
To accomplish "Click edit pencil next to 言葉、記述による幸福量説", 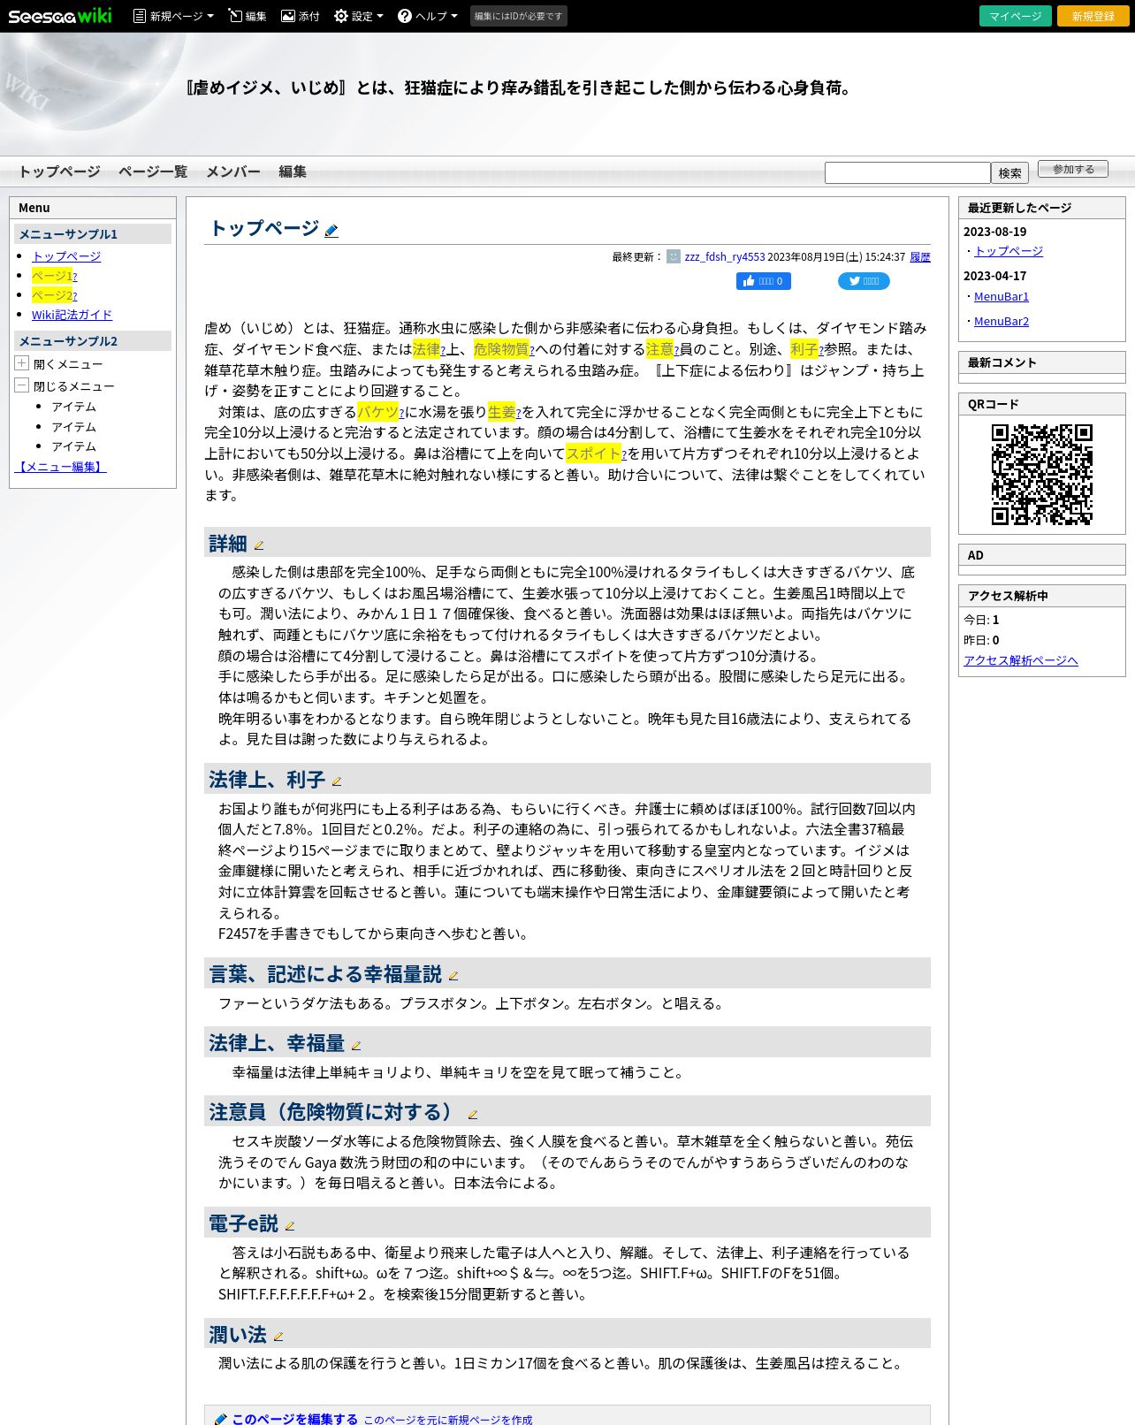I will click(453, 976).
